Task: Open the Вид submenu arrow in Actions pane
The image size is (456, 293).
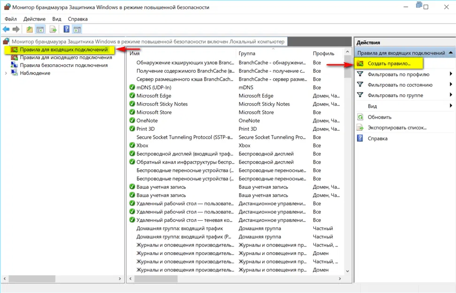Action: pos(451,105)
